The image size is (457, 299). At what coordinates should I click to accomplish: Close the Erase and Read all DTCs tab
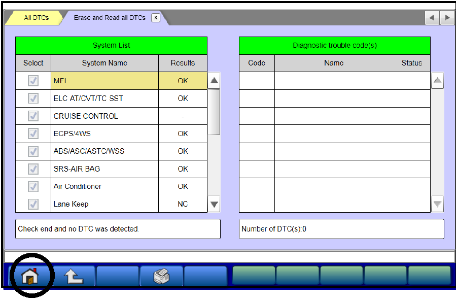[156, 18]
